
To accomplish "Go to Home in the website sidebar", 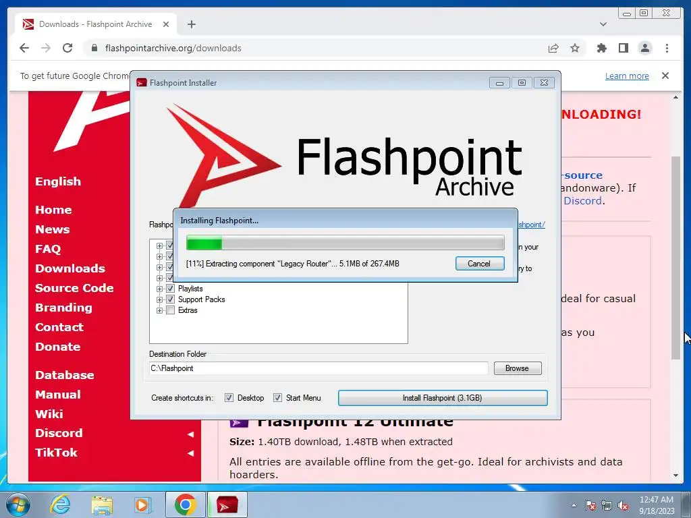I will [53, 210].
